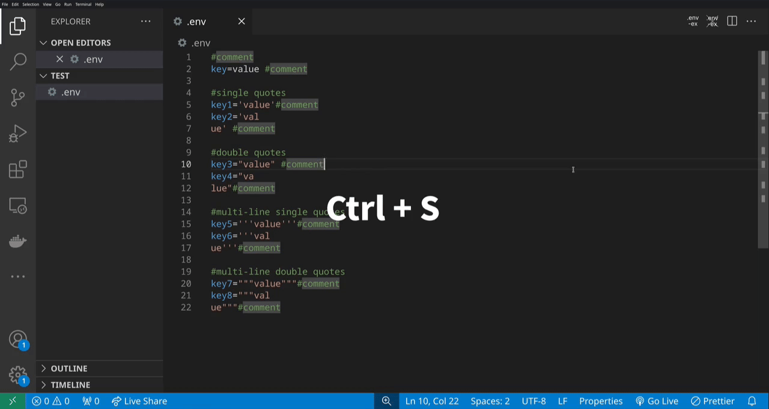Change end of line sequence LF
The image size is (769, 409).
pos(563,401)
